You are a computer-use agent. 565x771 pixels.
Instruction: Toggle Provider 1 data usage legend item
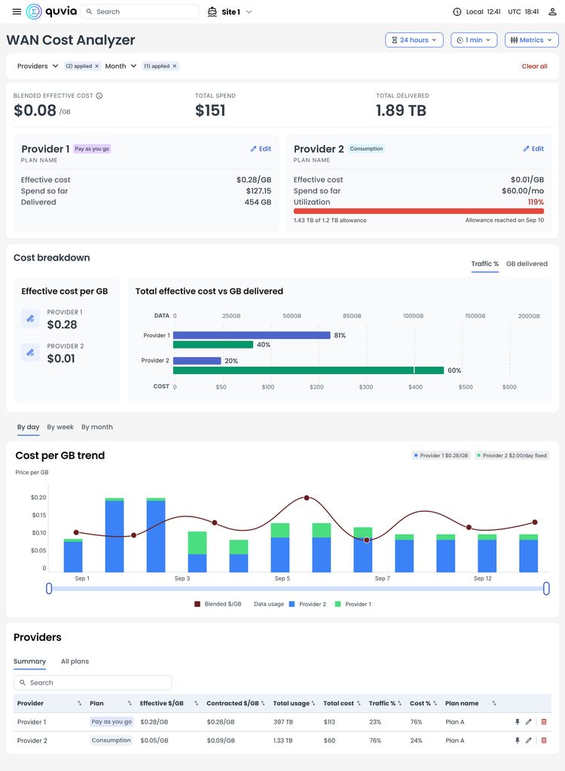[353, 605]
